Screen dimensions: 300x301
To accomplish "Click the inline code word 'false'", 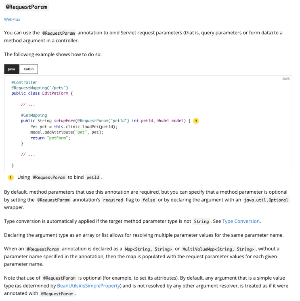I will 149,200.
